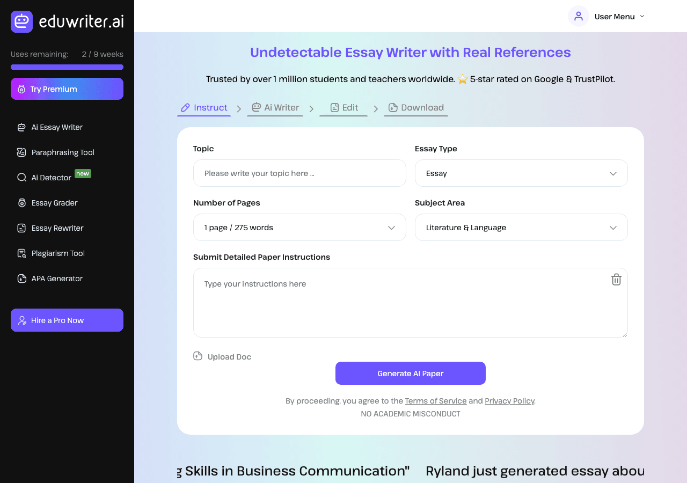687x483 pixels.
Task: Open the Subject Area dropdown
Action: pyautogui.click(x=521, y=228)
